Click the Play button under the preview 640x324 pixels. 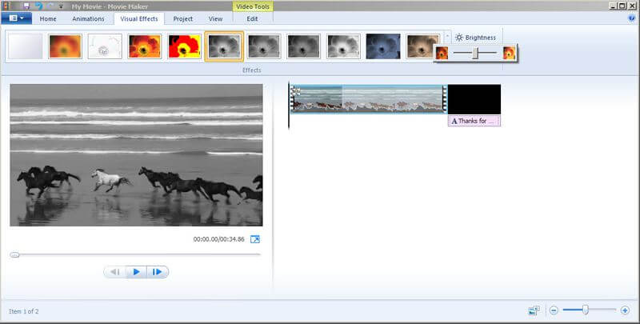[136, 272]
